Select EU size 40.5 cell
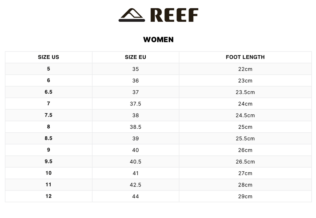This screenshot has width=316, height=218. pos(135,162)
